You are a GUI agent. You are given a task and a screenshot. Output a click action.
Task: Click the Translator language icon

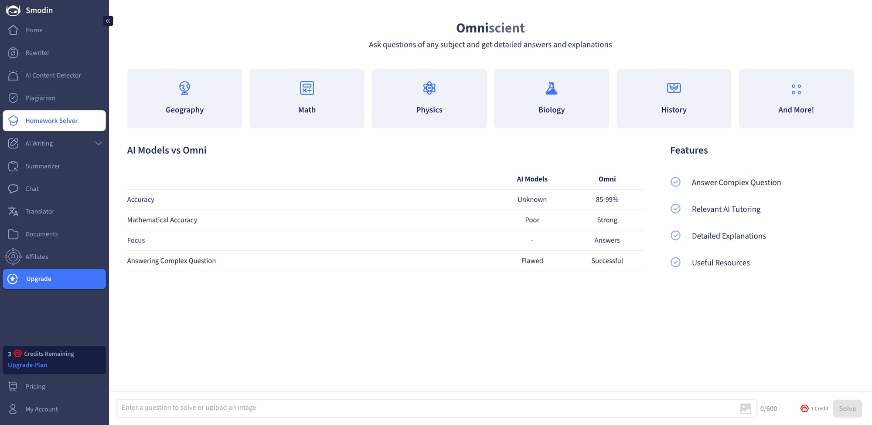coord(13,211)
